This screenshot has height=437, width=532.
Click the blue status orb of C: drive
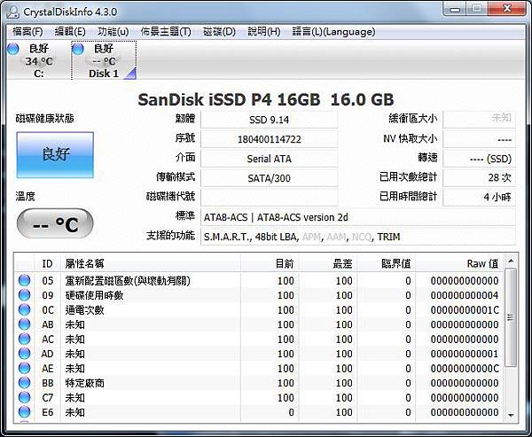13,50
